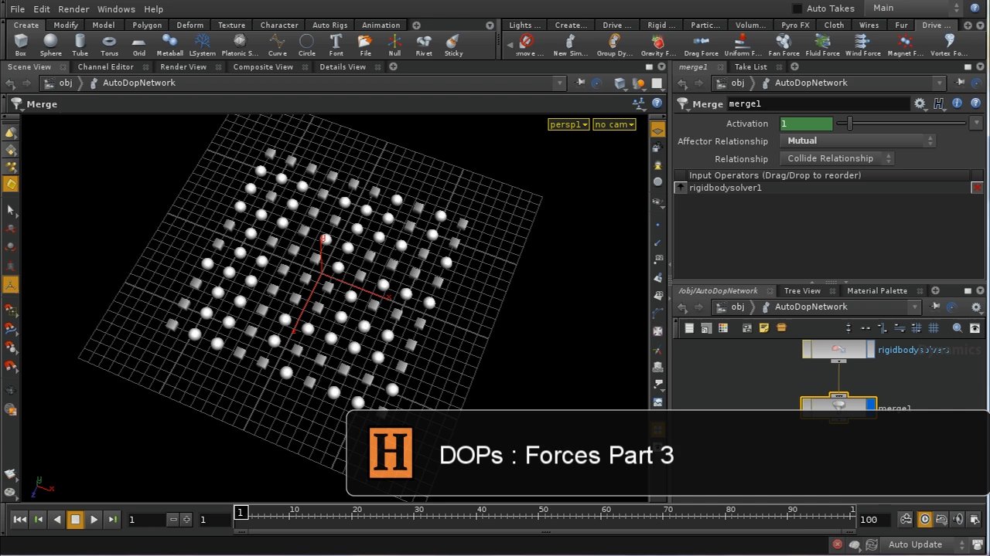Select the Metaball tool on the shelf
This screenshot has width=990, height=556.
169,44
